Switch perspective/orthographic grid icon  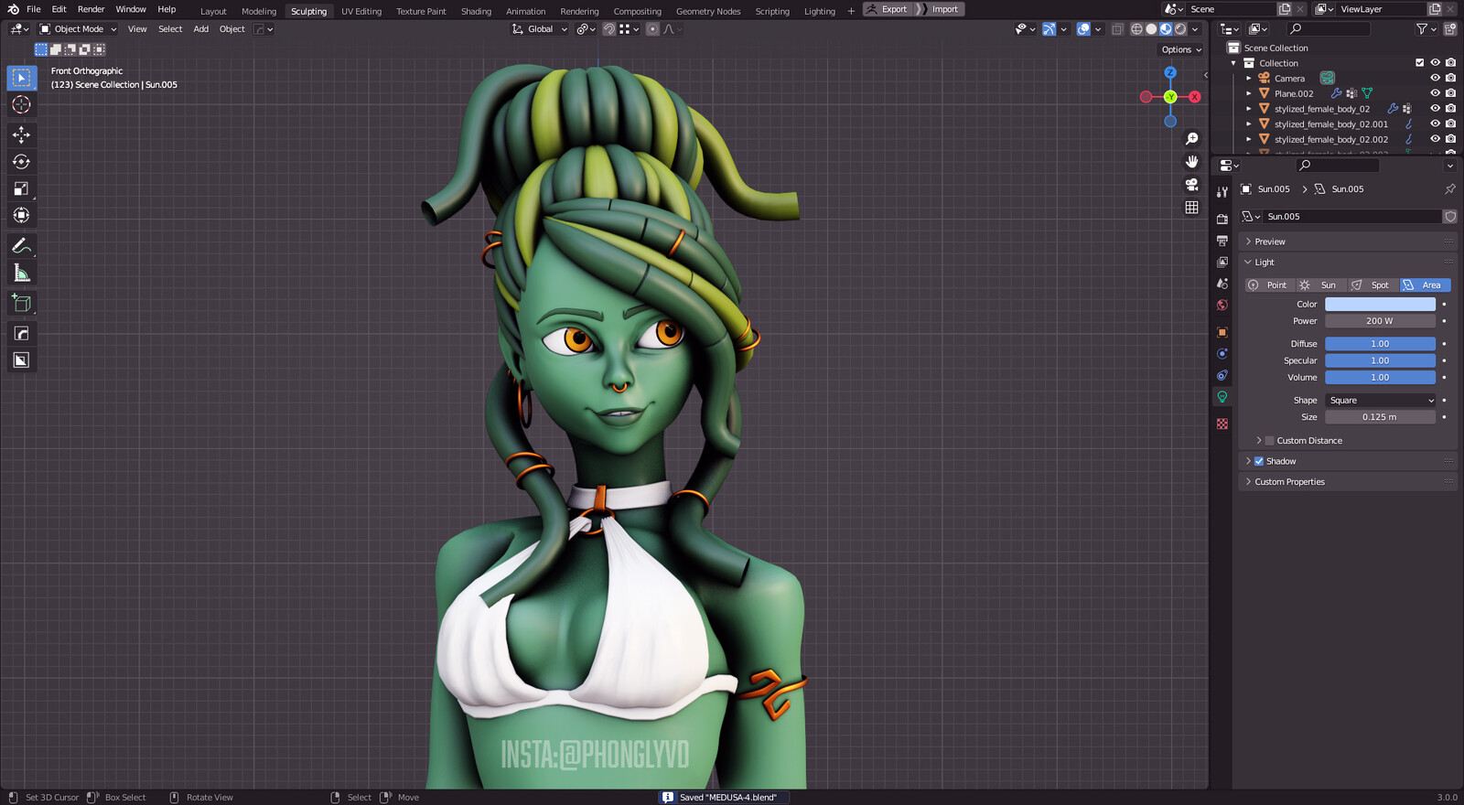[x=1191, y=208]
